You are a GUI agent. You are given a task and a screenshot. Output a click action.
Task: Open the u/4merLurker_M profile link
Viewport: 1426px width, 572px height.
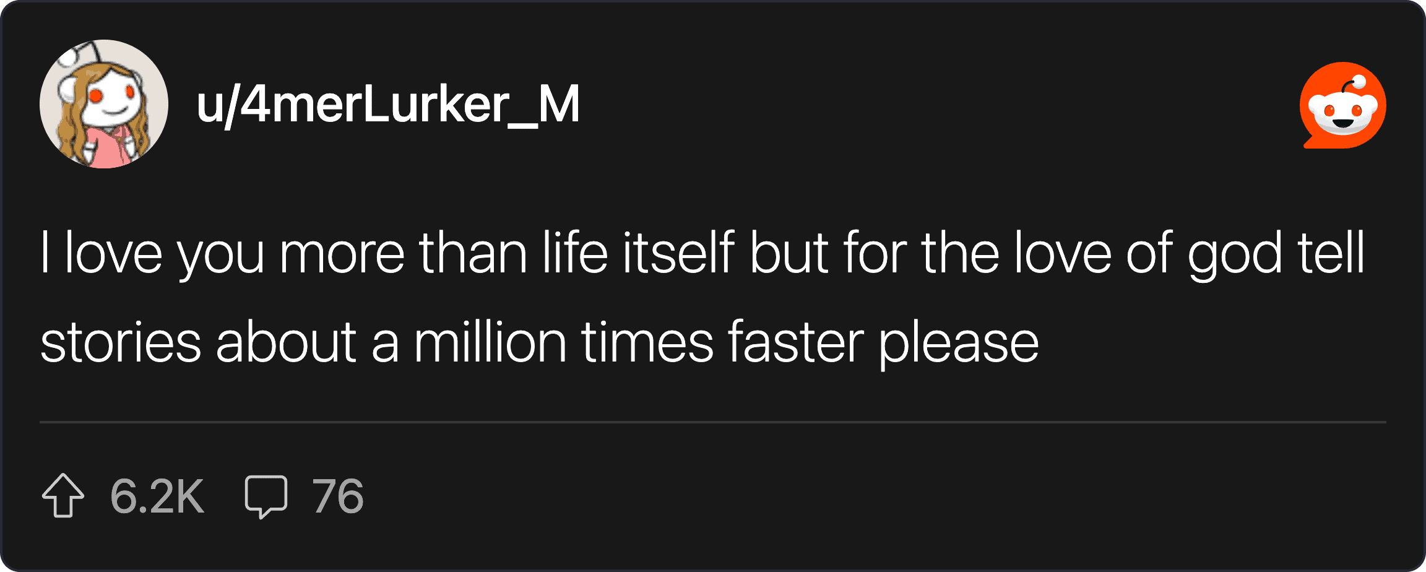[x=388, y=104]
